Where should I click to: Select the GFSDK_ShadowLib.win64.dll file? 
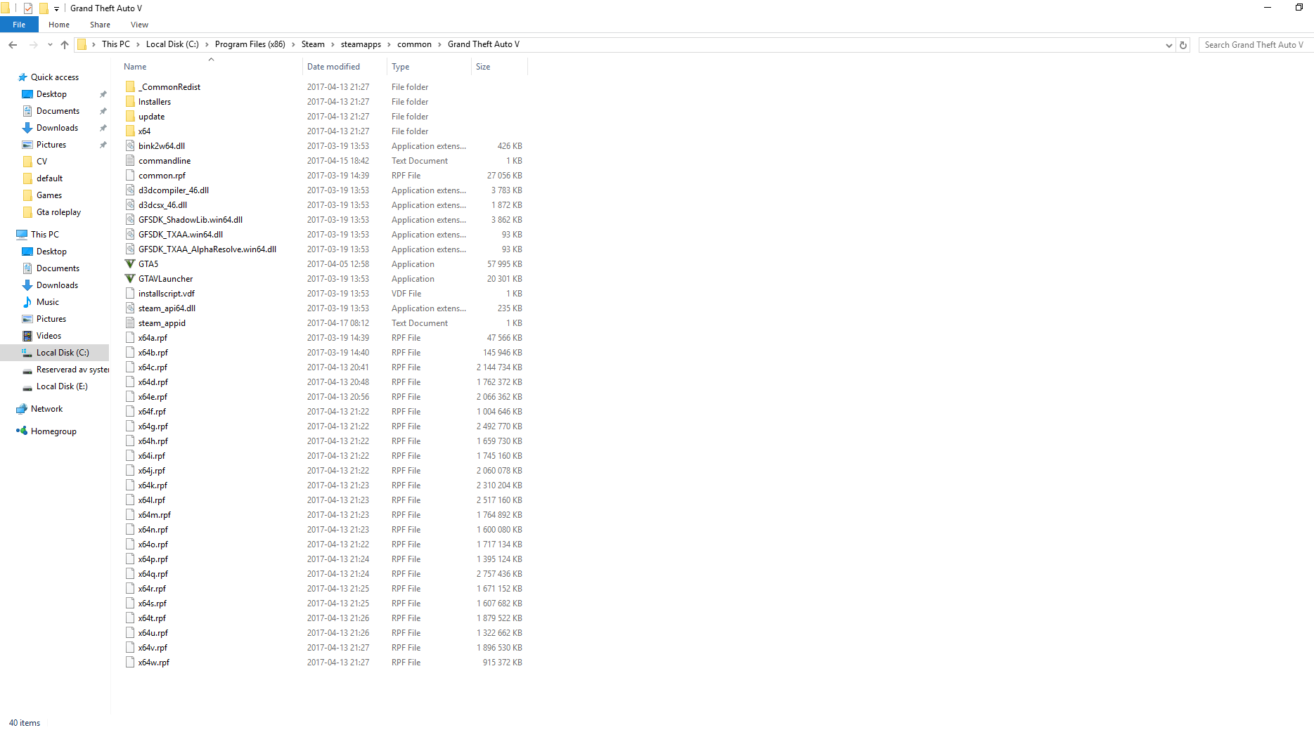(x=190, y=220)
